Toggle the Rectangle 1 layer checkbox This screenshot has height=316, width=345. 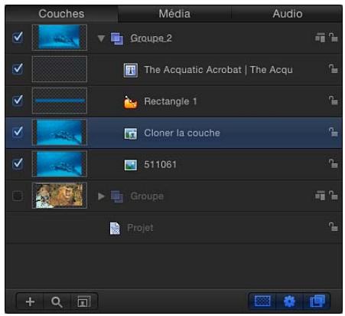pyautogui.click(x=18, y=100)
